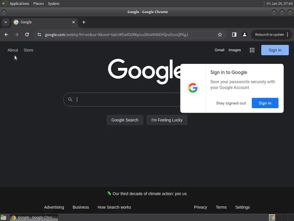Click the magnifier icon in search box

tap(70, 99)
